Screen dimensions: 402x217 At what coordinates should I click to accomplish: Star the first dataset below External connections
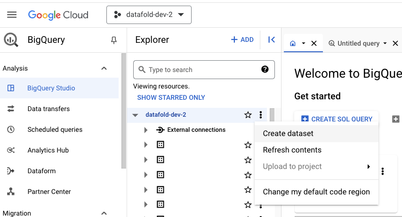[248, 145]
